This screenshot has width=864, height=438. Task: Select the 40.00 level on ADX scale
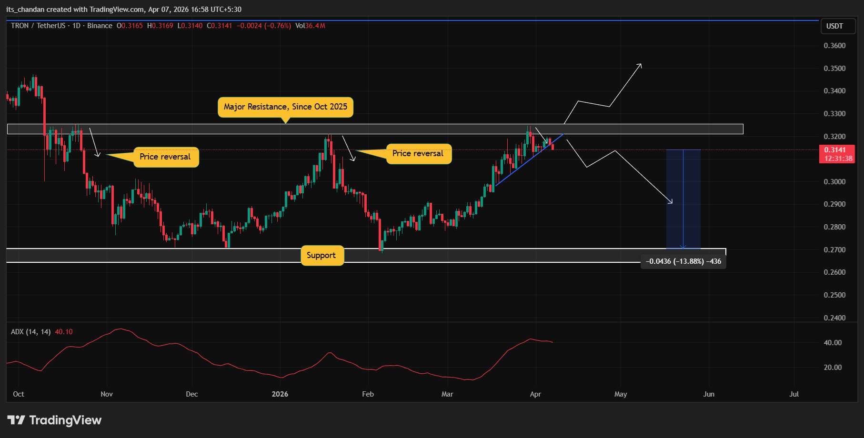(833, 343)
